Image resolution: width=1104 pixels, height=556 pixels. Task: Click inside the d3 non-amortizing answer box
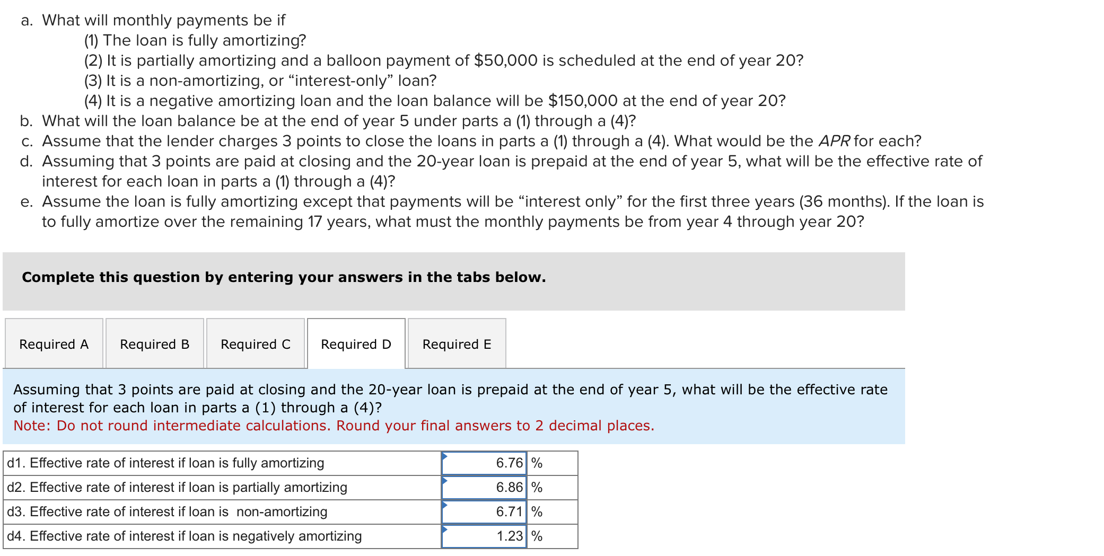(485, 511)
